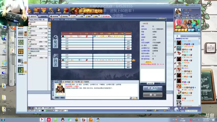Expand the same-city activity zone header
Viewport: 217px width, 122px height.
click(38, 49)
